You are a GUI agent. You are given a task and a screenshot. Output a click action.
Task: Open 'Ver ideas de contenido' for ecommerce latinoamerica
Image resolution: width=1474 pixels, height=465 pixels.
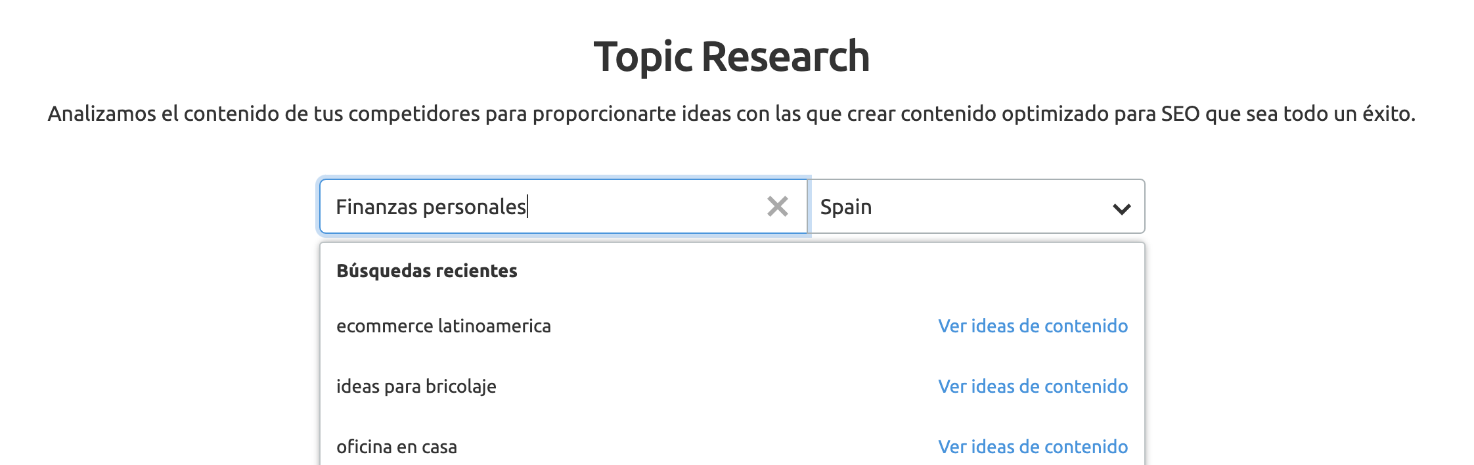tap(1033, 326)
